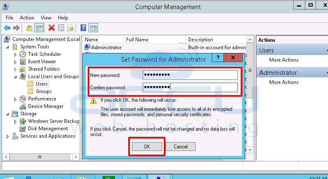
Task: Open Properties toolbar icon
Action: (61, 28)
